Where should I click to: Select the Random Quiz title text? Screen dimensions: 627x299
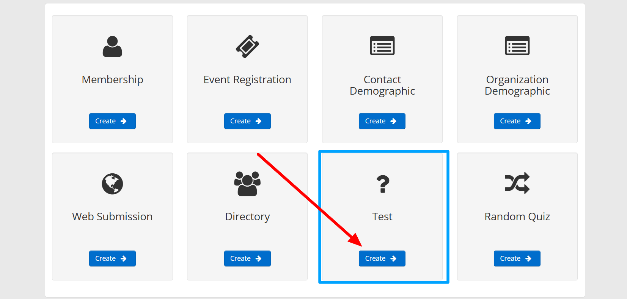[517, 217]
